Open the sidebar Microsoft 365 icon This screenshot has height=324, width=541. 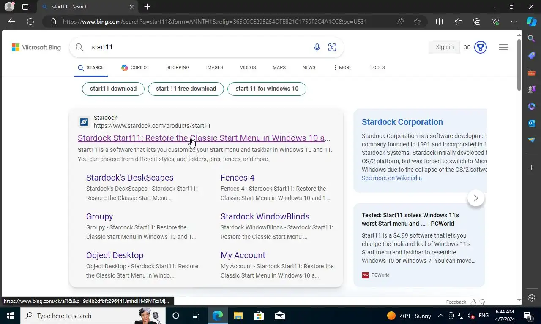click(532, 106)
